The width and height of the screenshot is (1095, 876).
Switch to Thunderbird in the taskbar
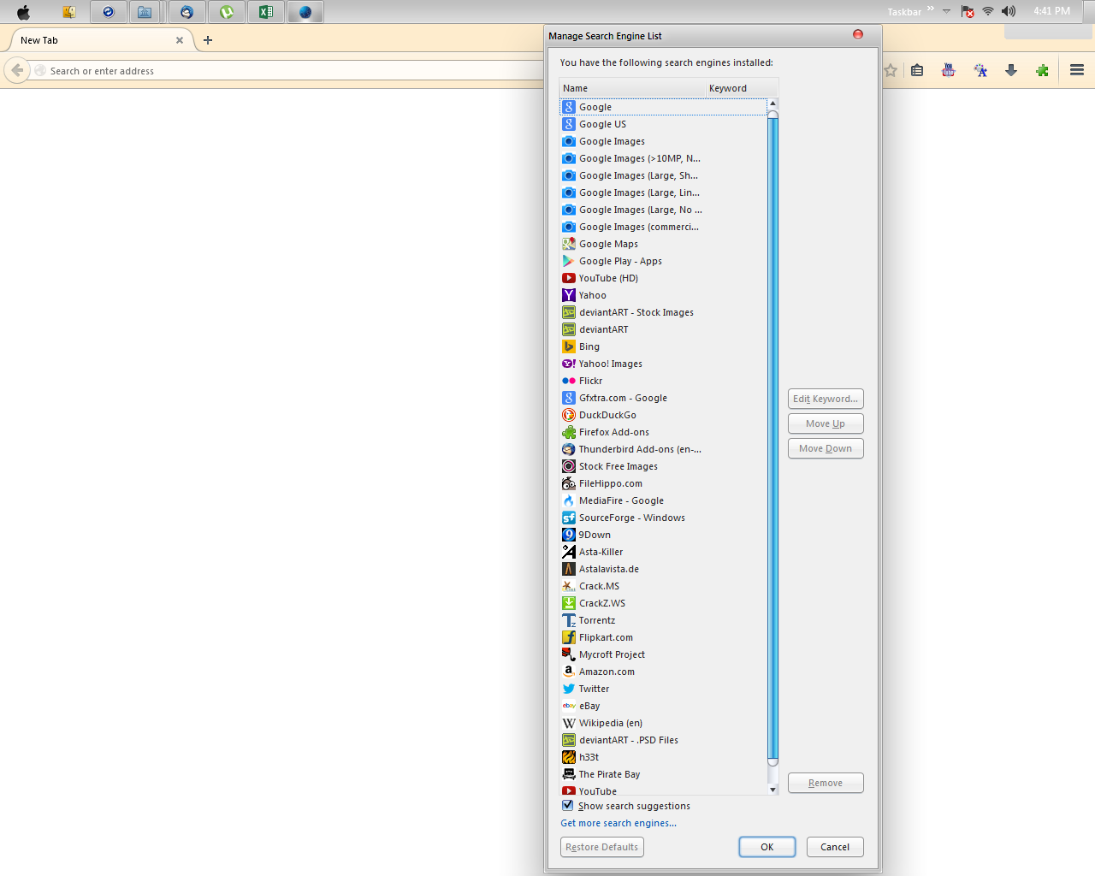coord(186,12)
